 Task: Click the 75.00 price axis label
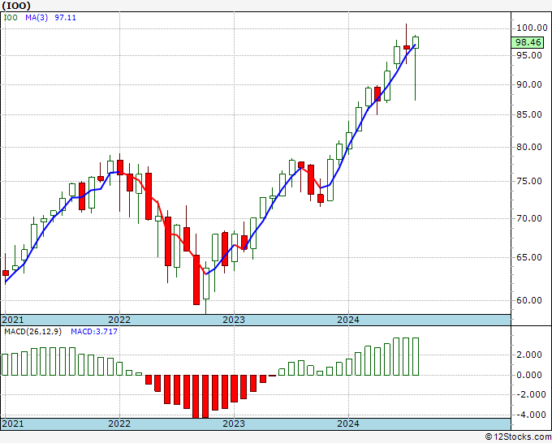(529, 181)
